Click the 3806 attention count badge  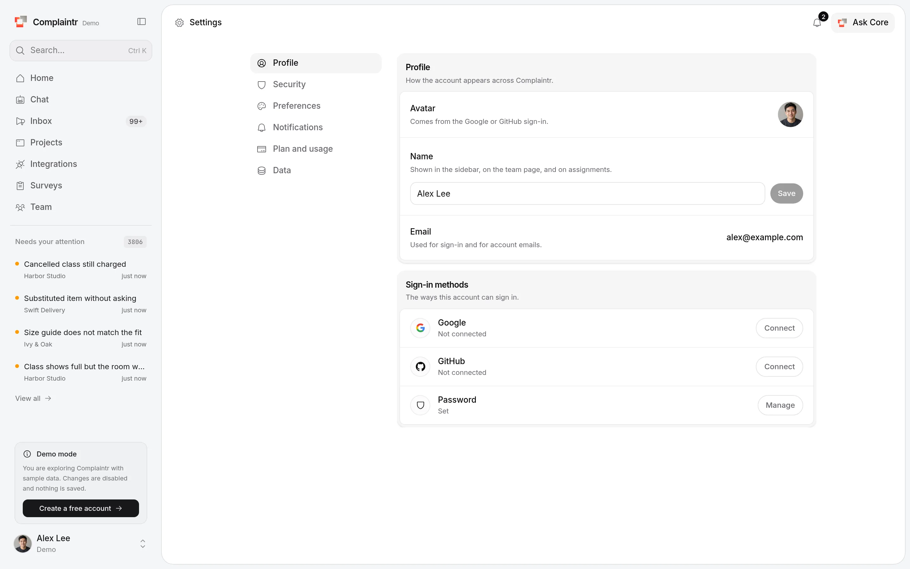[135, 242]
